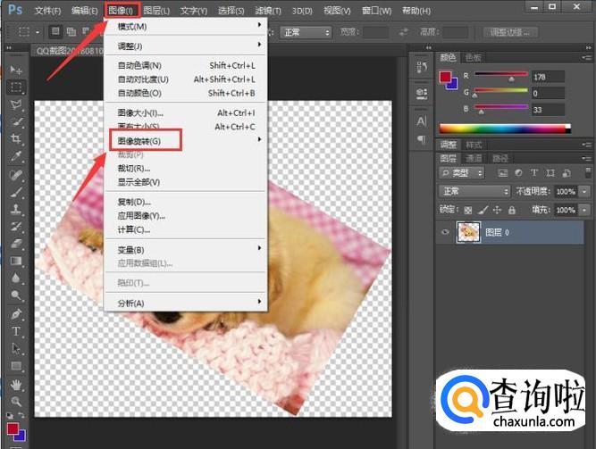
Task: Select the Blur tool
Action: pyautogui.click(x=16, y=279)
